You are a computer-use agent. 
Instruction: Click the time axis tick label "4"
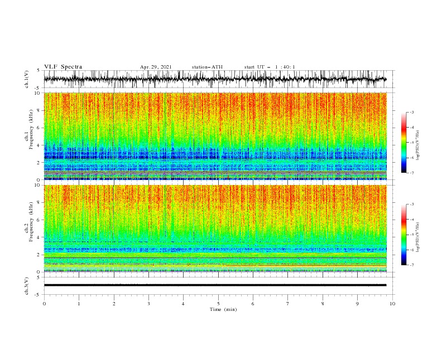click(183, 304)
